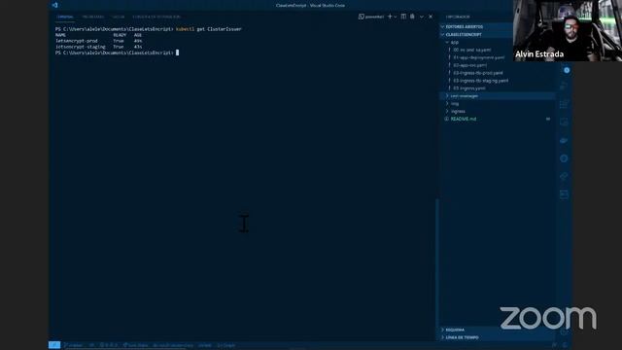
Task: Click the README.md file info icon
Action: 447,119
